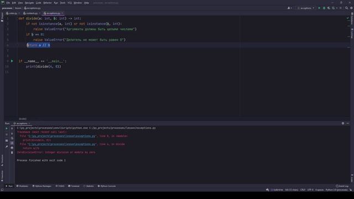Image resolution: width=354 pixels, height=199 pixels.
Task: Open the Python Console tab
Action: (x=107, y=186)
